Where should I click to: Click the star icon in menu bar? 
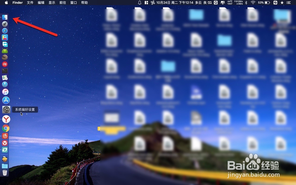[282, 3]
